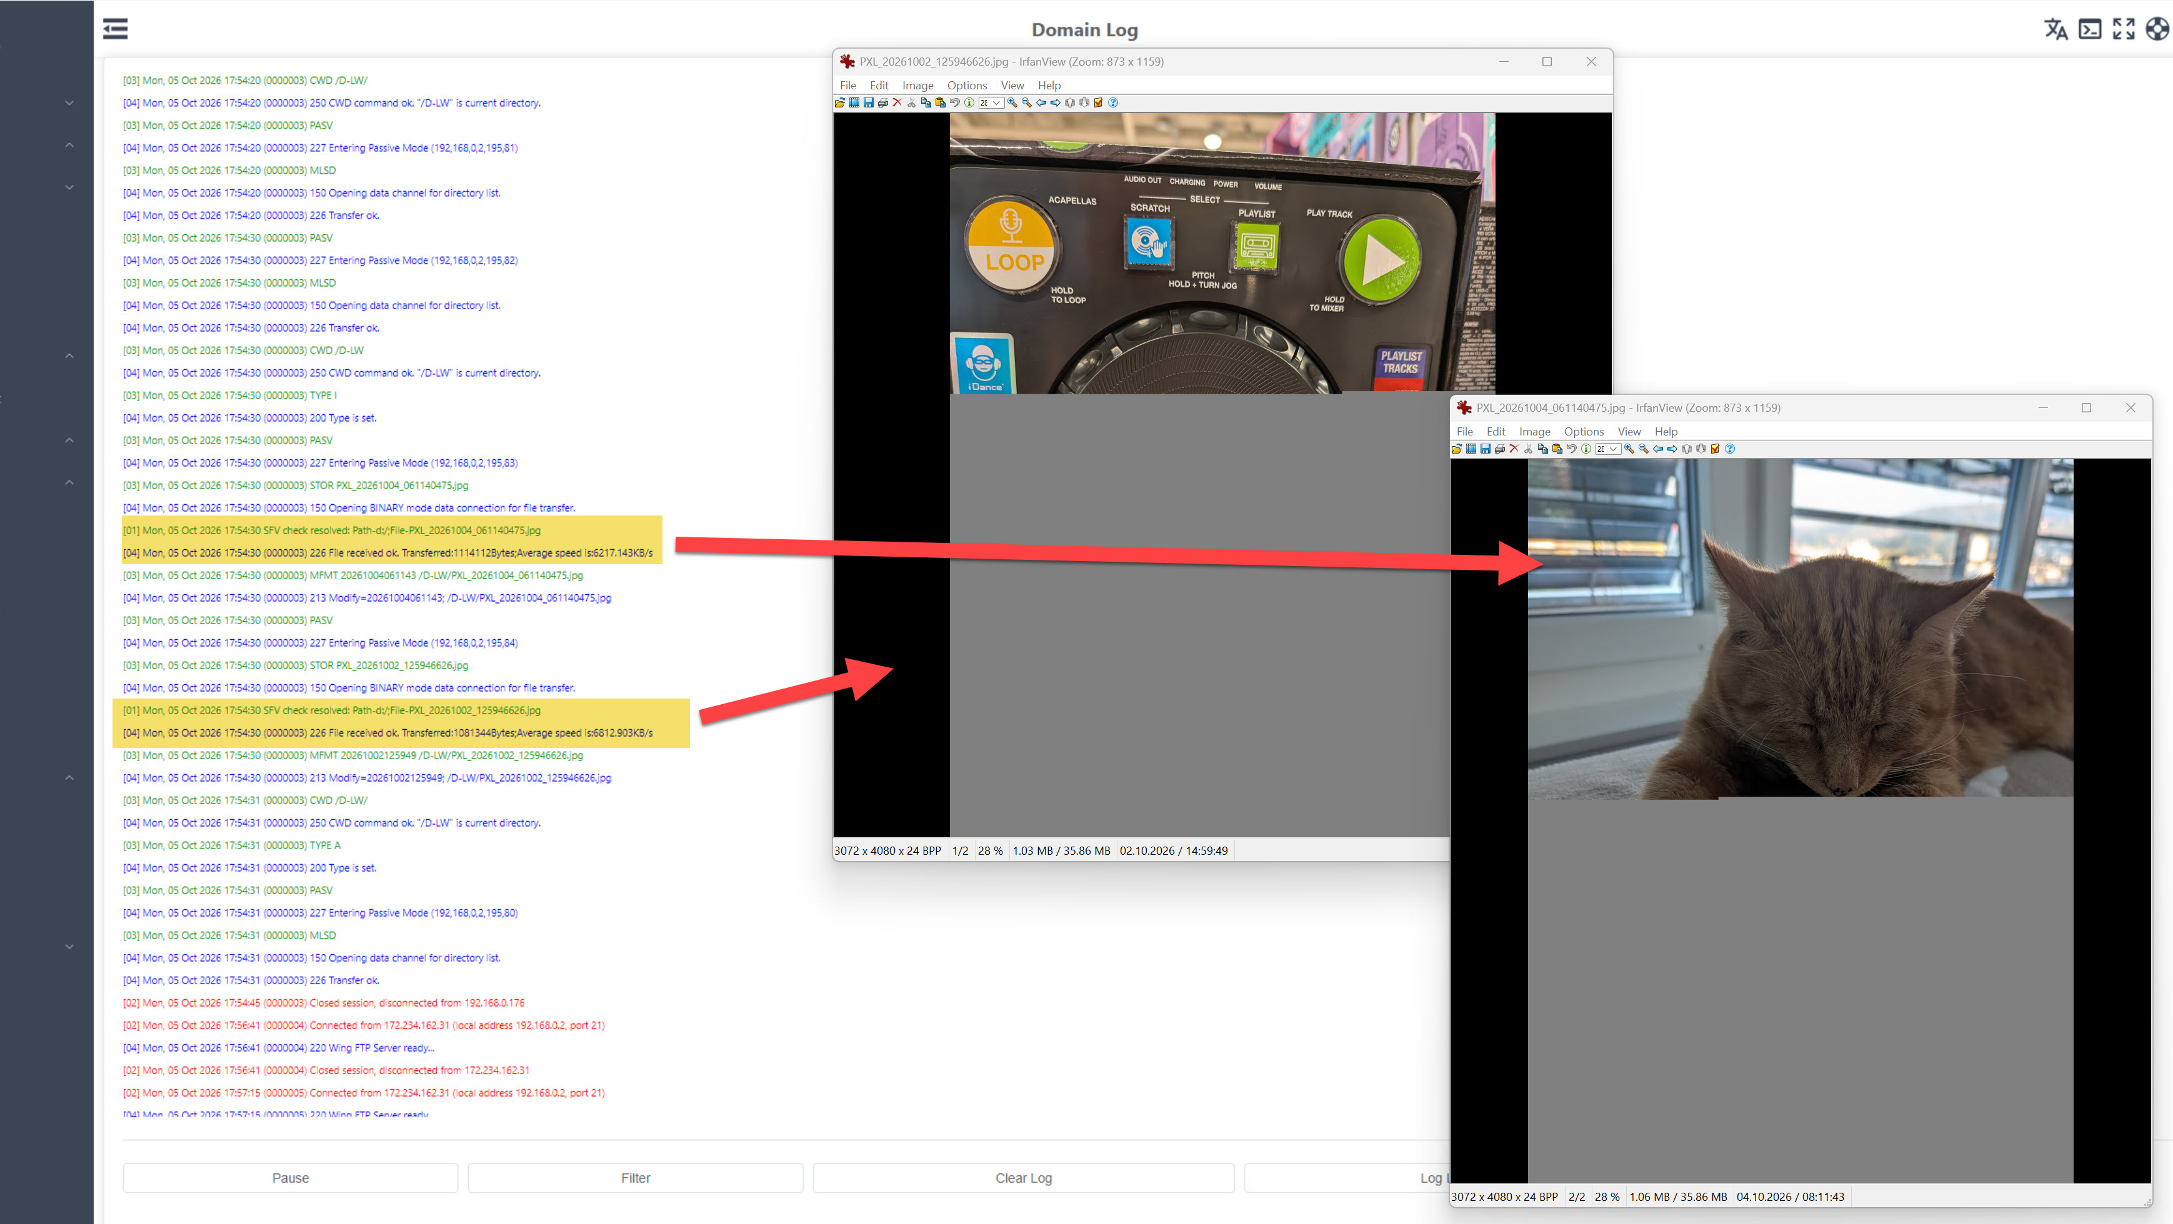This screenshot has height=1224, width=2173.
Task: Select red log line disconnected from 192.168.0.176
Action: click(x=323, y=1003)
